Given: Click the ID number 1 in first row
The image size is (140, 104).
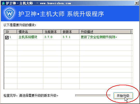Looking at the screenshot, I should (x=10, y=37).
